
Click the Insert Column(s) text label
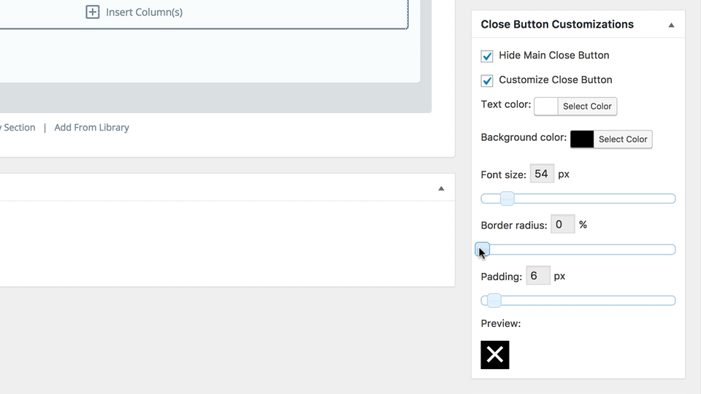click(x=144, y=12)
